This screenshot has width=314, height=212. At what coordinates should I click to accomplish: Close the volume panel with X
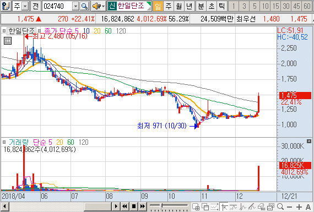click(309, 142)
